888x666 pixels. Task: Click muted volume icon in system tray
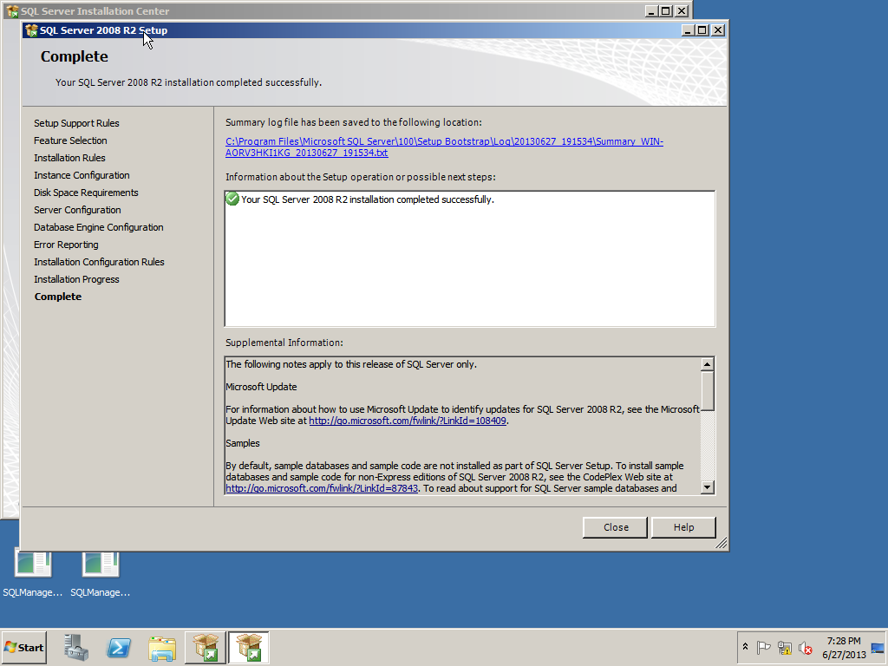pos(805,647)
